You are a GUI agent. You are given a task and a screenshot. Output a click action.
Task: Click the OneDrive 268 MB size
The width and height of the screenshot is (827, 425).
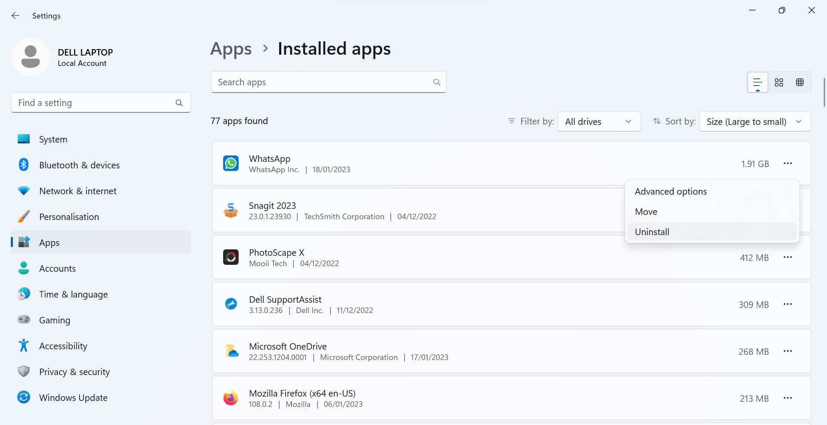pyautogui.click(x=754, y=352)
